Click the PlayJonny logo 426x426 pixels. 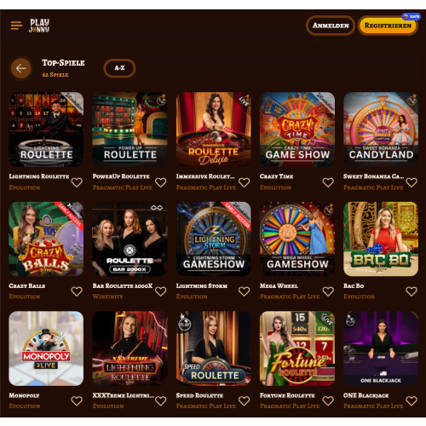39,26
